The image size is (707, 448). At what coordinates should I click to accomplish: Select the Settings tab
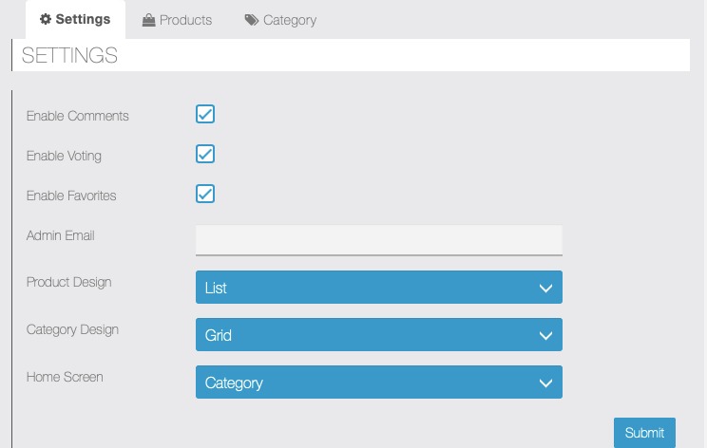point(75,19)
